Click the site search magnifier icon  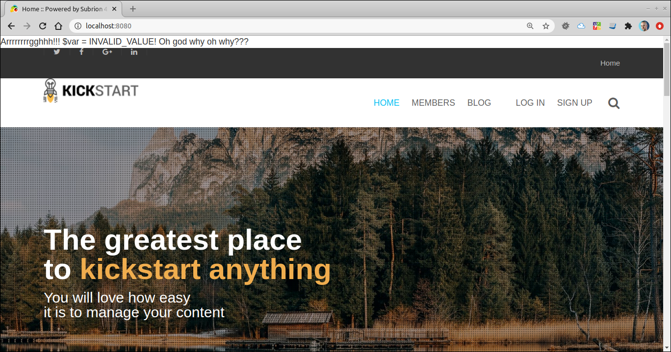614,103
